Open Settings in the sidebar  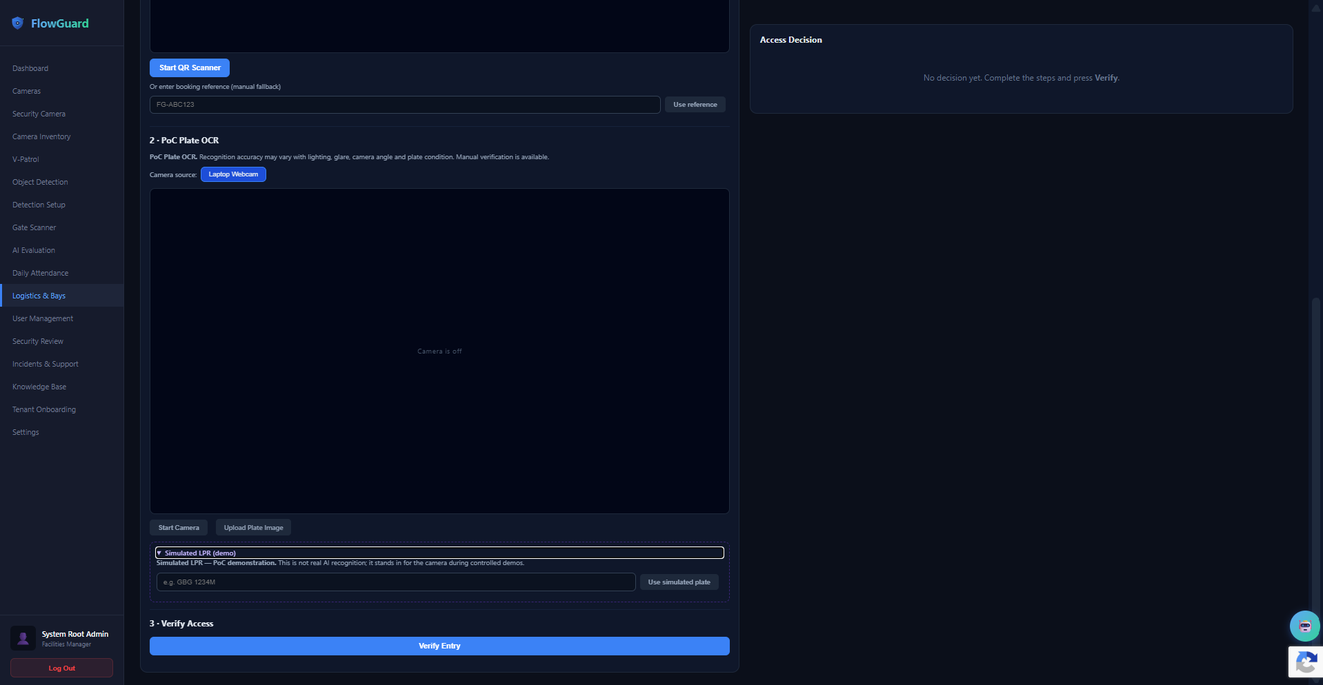[x=26, y=432]
